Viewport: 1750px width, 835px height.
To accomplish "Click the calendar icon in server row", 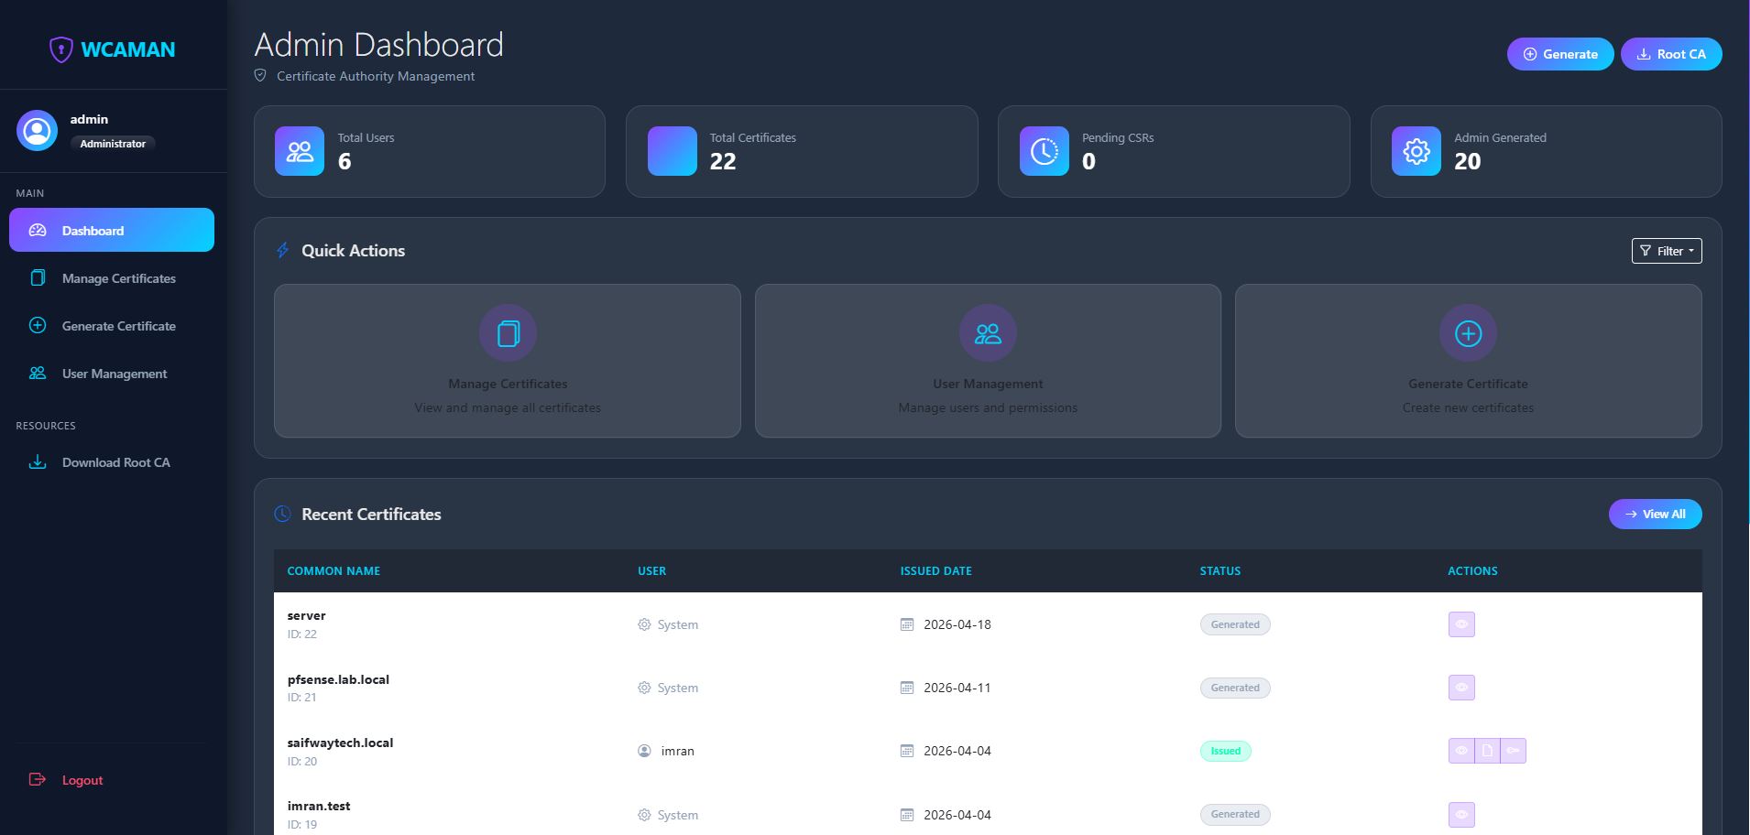I will (907, 624).
